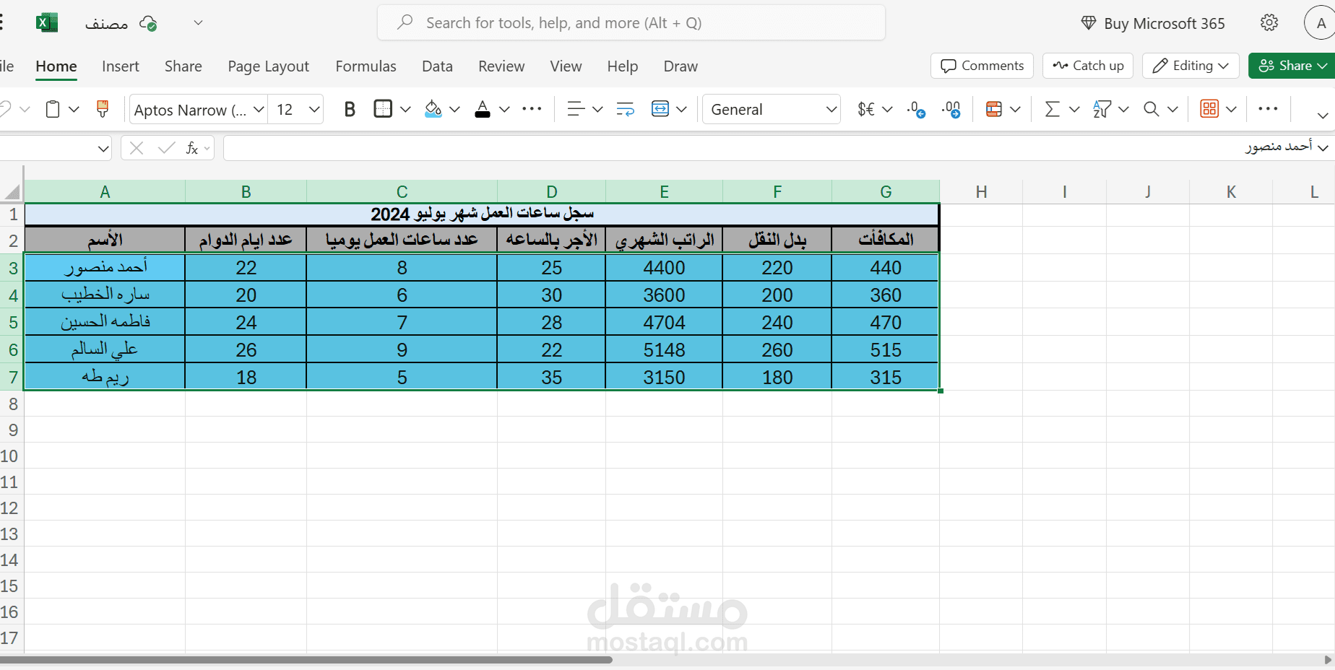Viewport: 1335px width, 670px height.
Task: Open the Name Box dropdown arrow
Action: (x=103, y=149)
